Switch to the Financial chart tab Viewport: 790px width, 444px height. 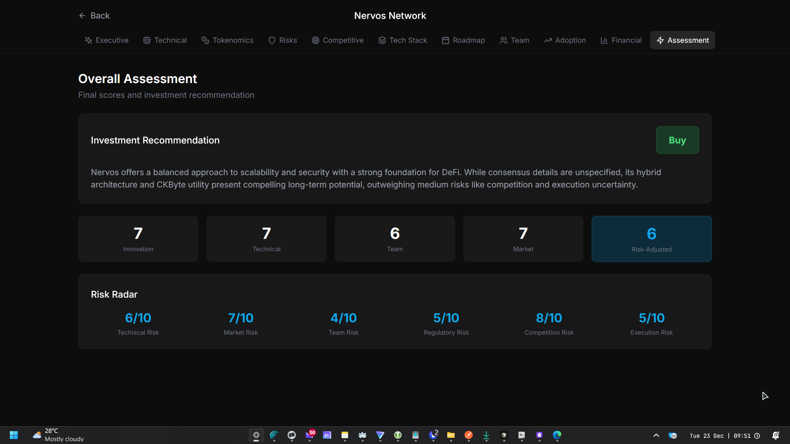point(621,40)
